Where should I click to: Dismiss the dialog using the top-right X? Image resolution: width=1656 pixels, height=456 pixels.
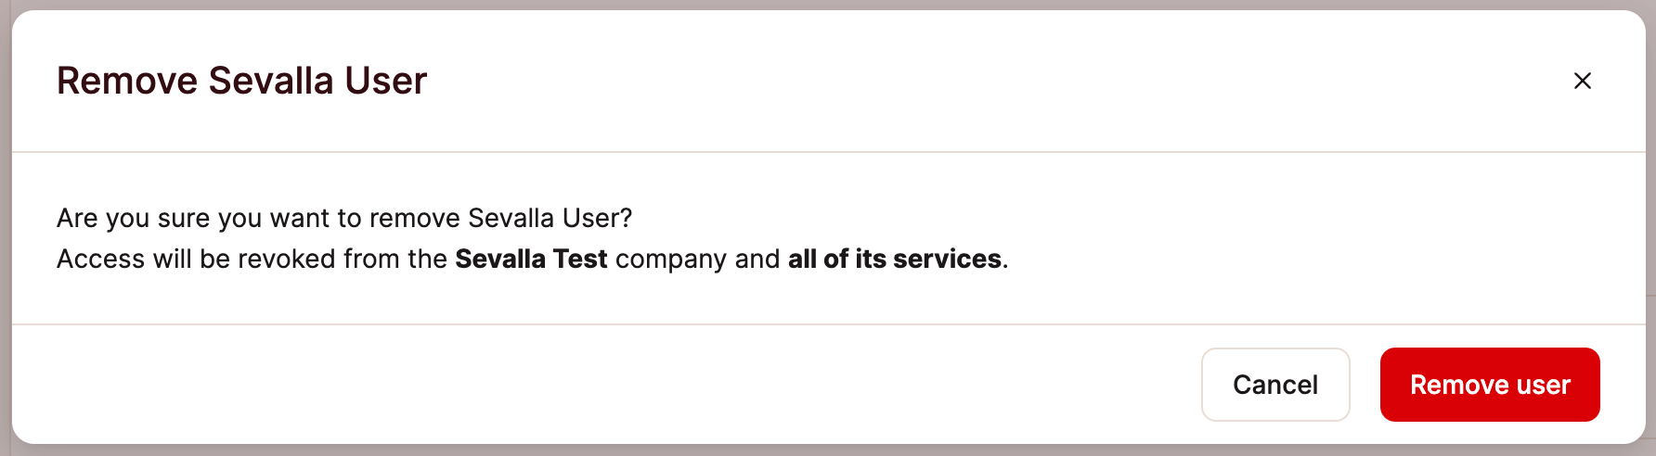[1582, 81]
